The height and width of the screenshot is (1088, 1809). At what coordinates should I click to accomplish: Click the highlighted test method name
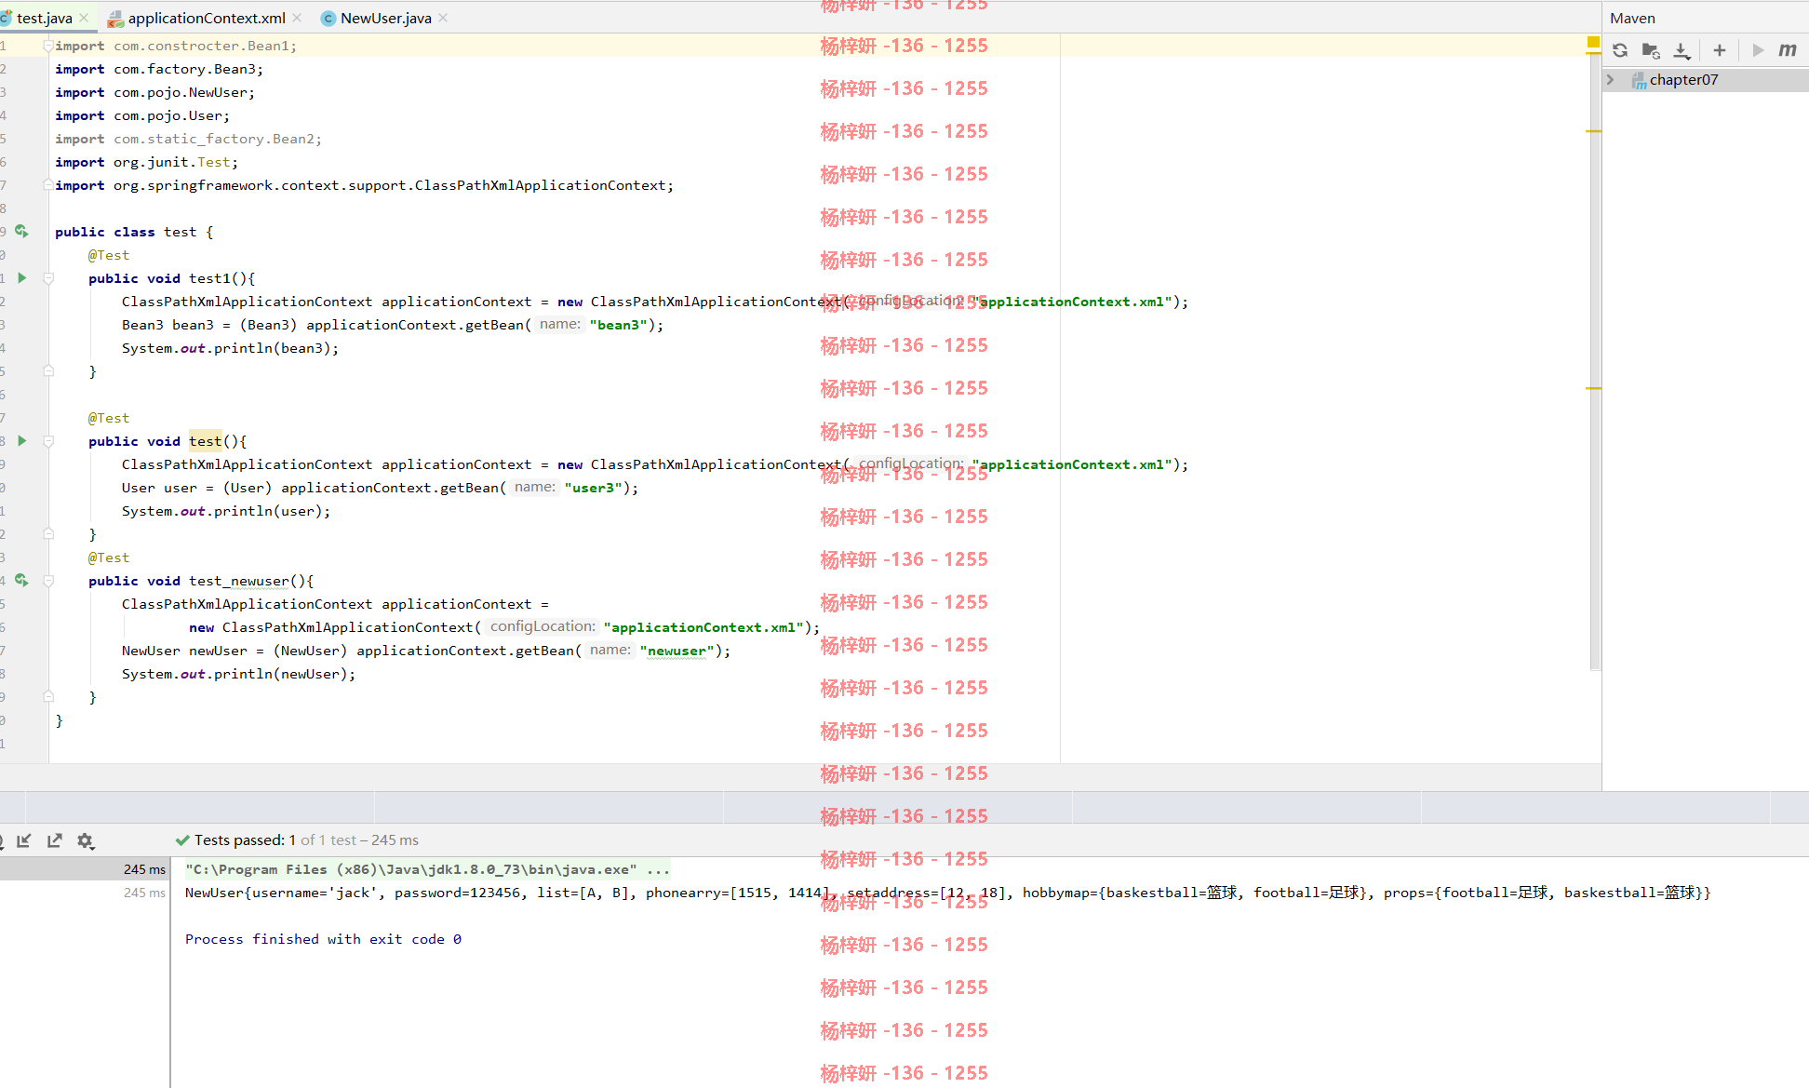point(206,441)
